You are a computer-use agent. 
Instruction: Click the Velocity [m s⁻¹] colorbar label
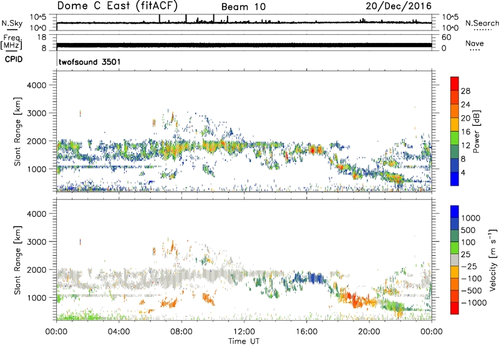[x=492, y=260]
